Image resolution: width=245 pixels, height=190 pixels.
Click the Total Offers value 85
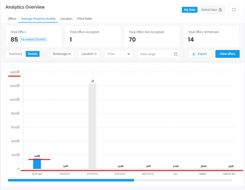tap(14, 40)
